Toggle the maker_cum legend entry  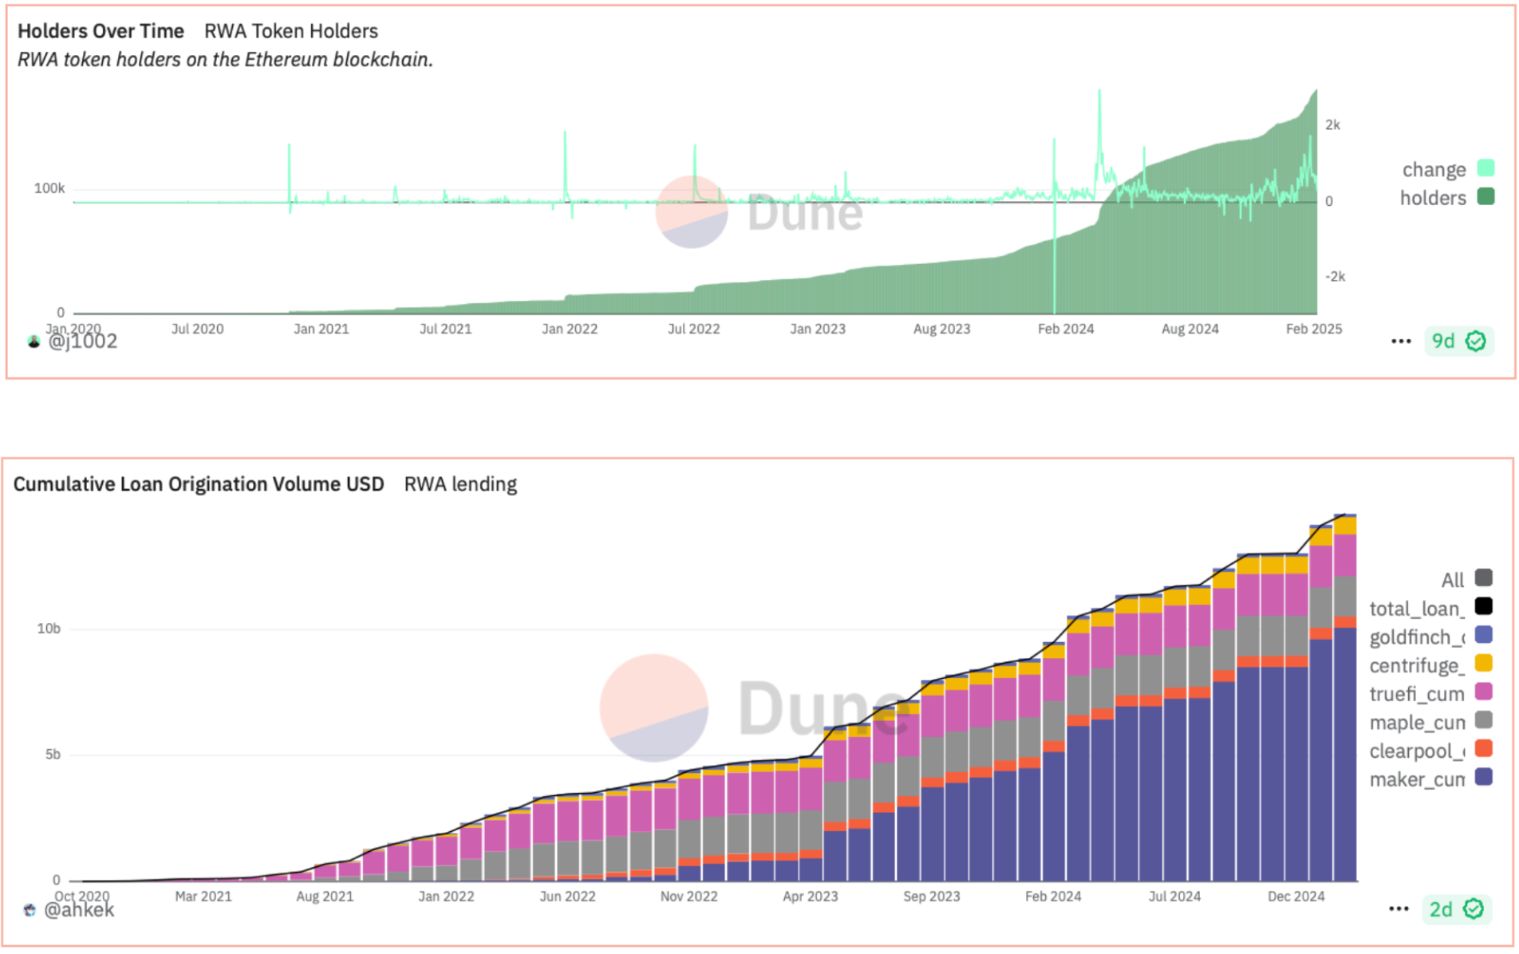point(1417,779)
